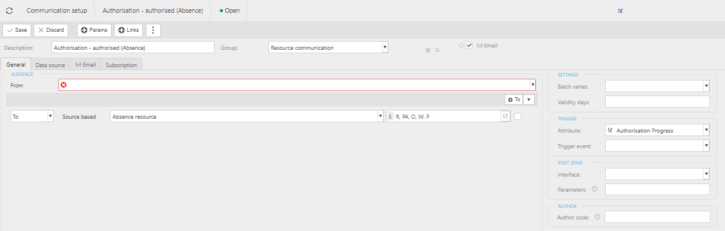This screenshot has height=231, width=725.
Task: Click the Save button
Action: coord(17,30)
